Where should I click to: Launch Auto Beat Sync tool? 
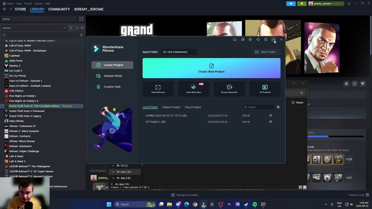tap(194, 89)
